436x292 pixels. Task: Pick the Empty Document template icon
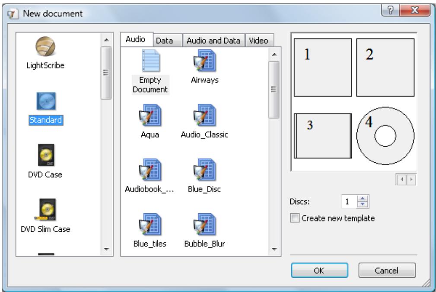coord(150,61)
